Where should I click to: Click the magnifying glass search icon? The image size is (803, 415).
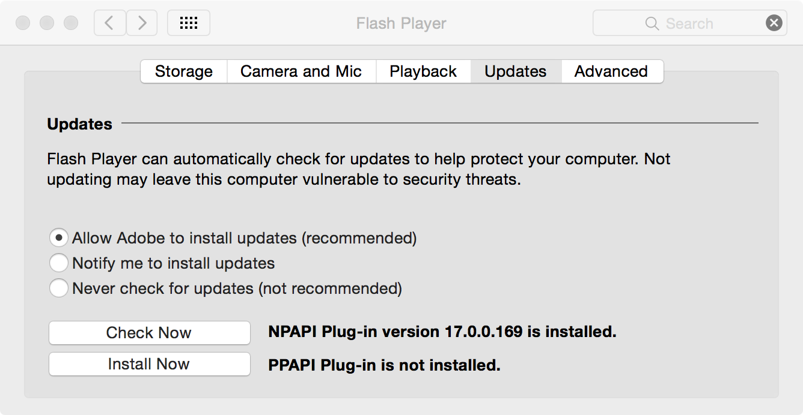652,23
